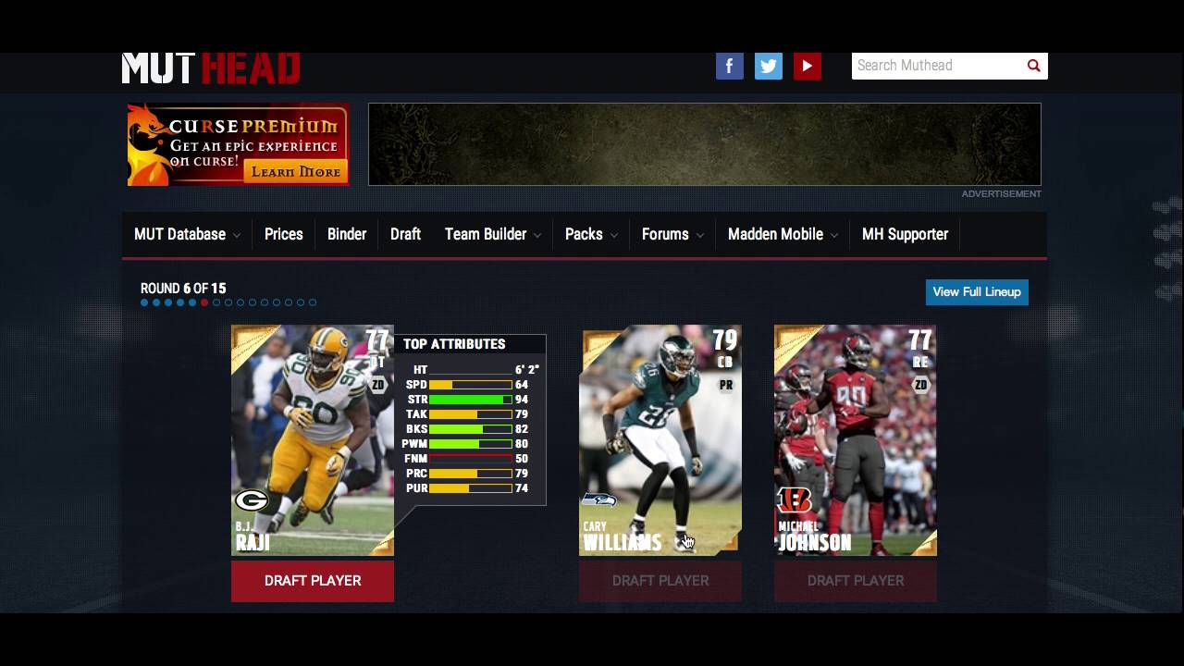Click the large banner advertisement
The width and height of the screenshot is (1184, 666).
[x=705, y=144]
